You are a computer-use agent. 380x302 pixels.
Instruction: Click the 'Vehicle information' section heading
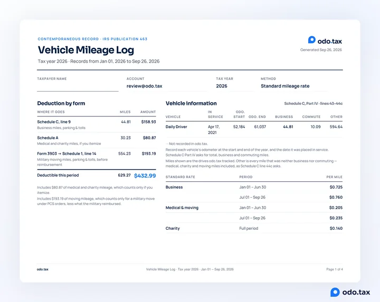coord(191,103)
